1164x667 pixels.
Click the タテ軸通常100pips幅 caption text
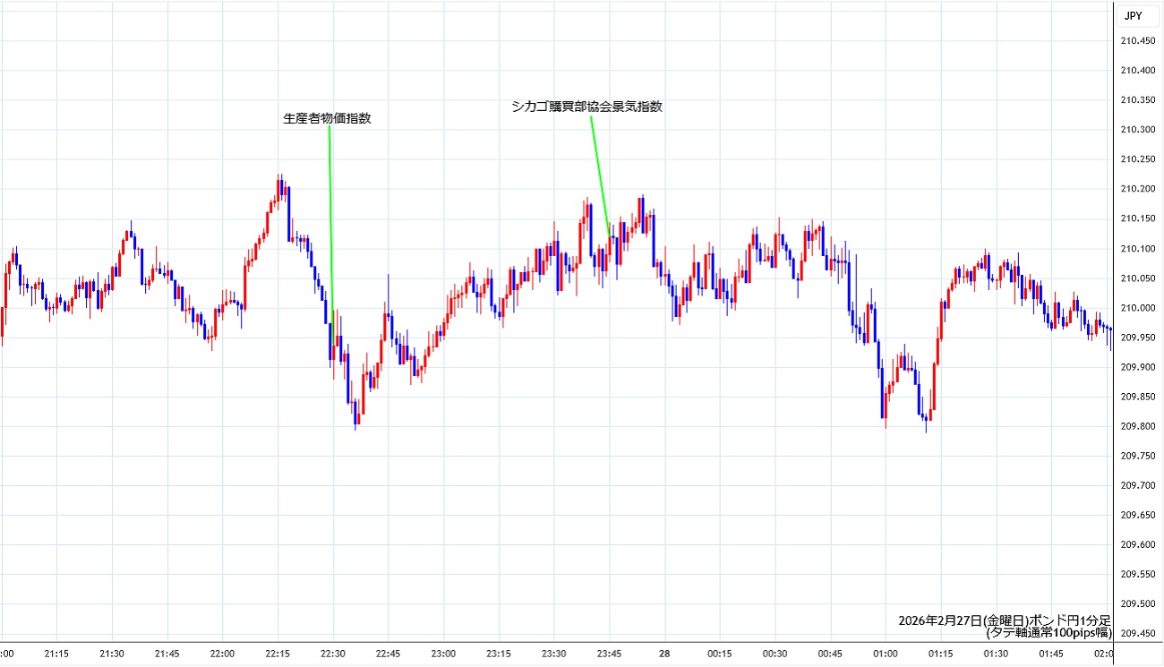click(1048, 632)
